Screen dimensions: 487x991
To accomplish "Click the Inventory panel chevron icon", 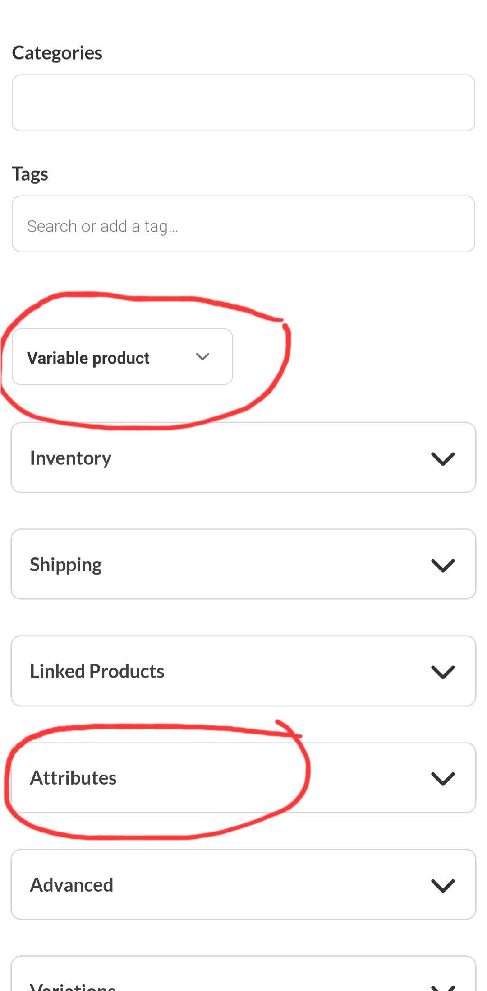I will point(443,458).
